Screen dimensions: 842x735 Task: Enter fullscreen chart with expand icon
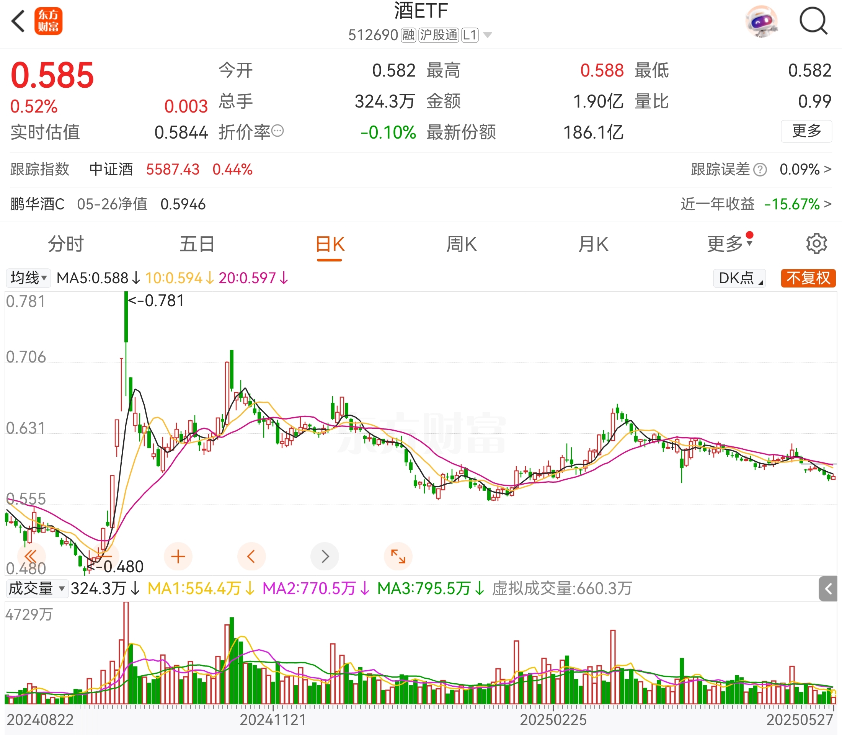[398, 556]
